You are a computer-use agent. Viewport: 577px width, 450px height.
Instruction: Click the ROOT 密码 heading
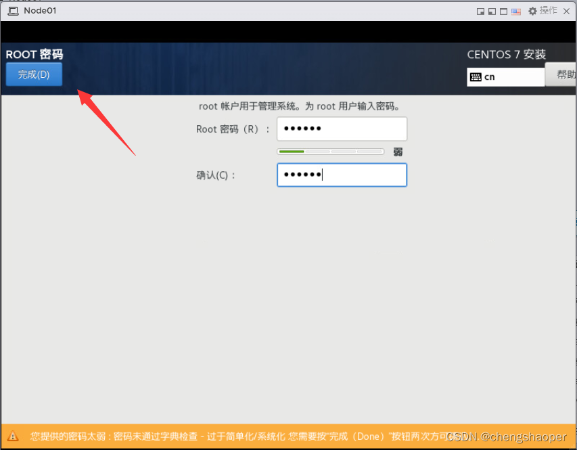tap(34, 54)
